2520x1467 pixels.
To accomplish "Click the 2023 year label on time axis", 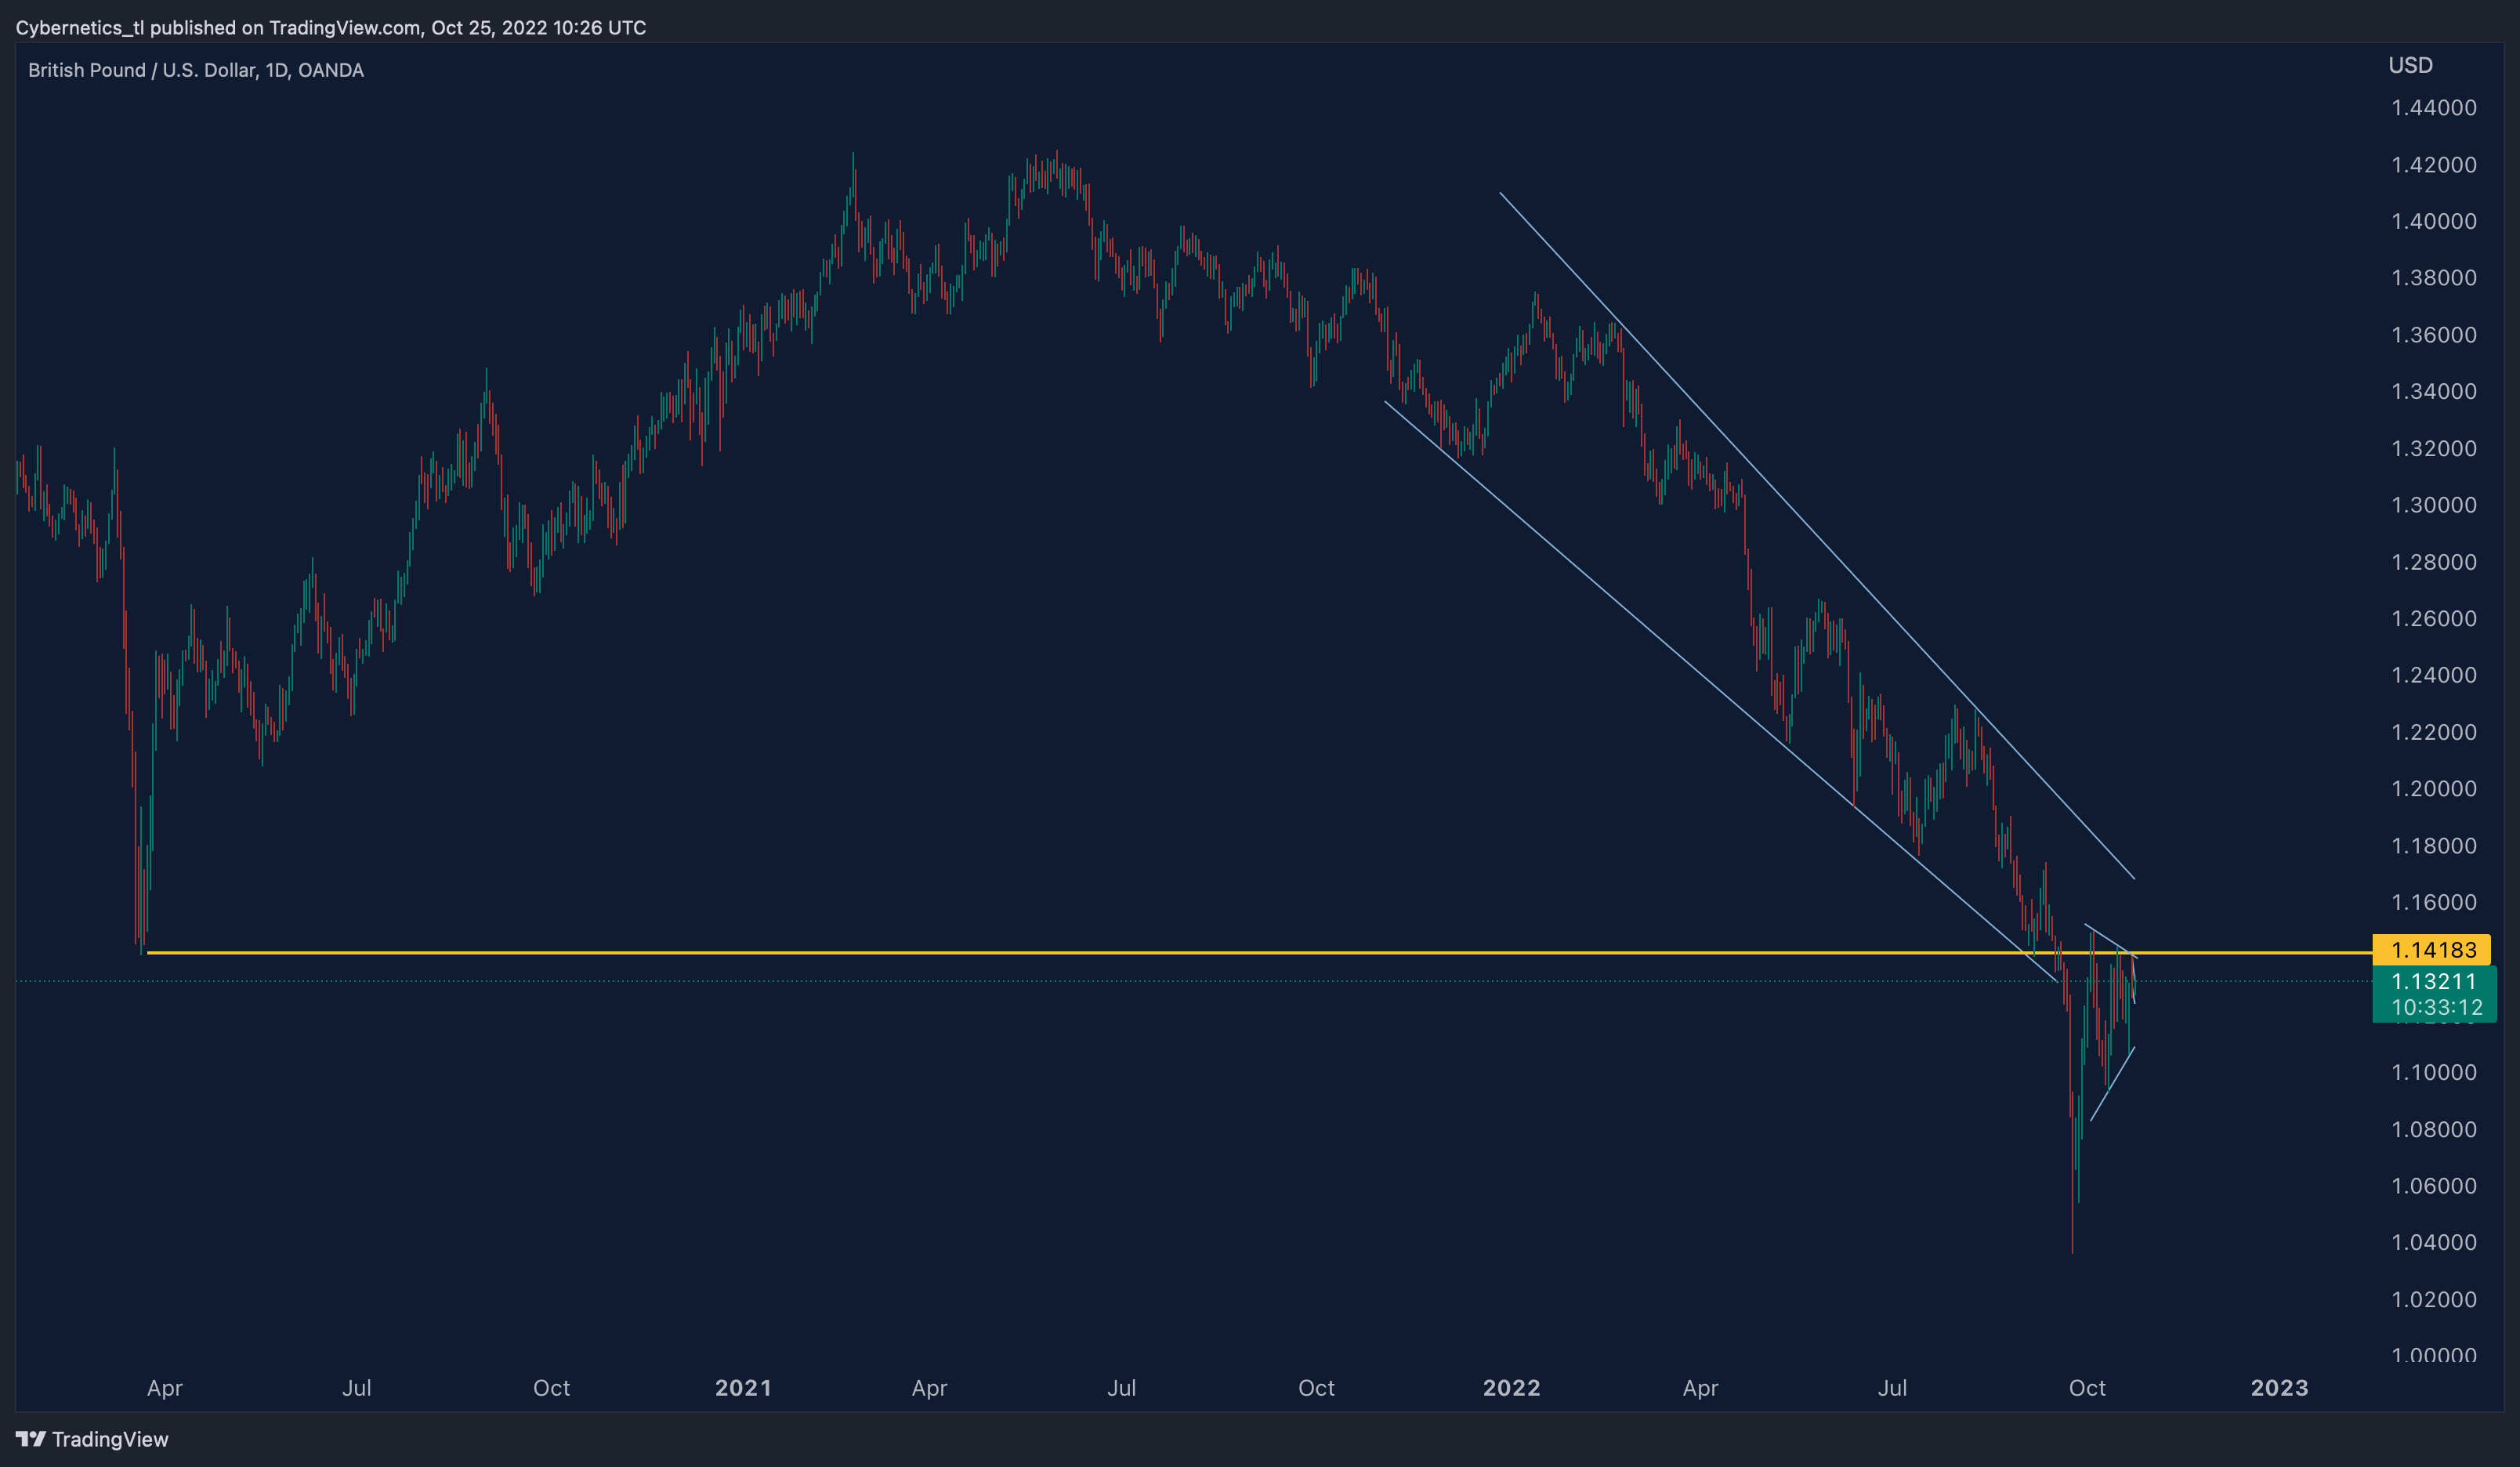I will 2279,1388.
